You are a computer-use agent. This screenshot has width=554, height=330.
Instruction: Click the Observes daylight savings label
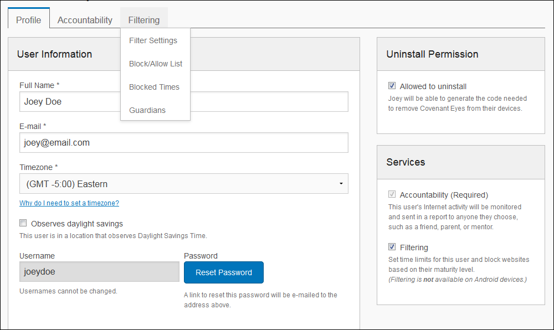[x=77, y=224]
